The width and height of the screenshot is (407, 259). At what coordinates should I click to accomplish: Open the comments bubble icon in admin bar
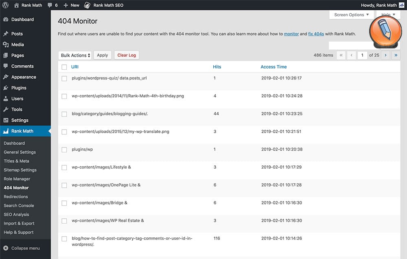[x=50, y=5]
